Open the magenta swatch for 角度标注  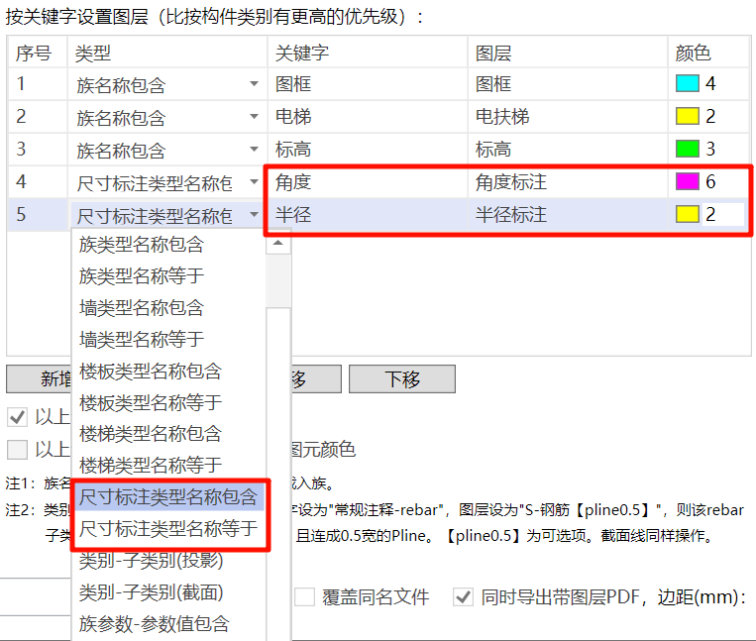coord(687,182)
